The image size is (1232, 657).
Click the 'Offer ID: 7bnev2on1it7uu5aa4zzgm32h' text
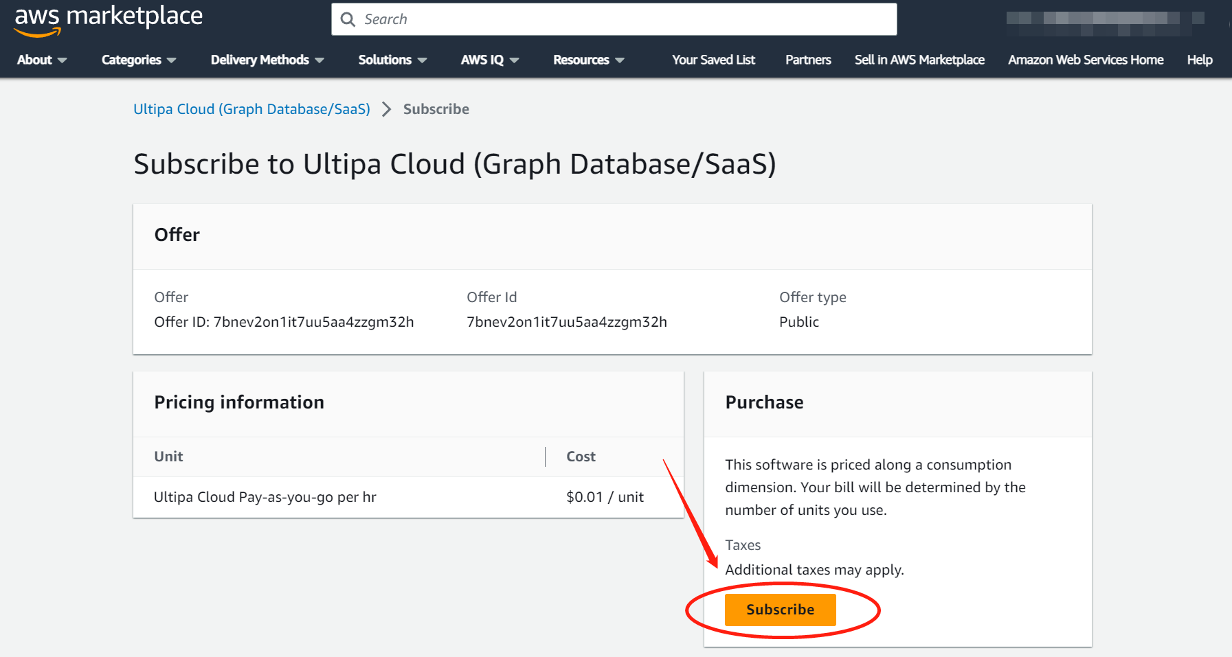pyautogui.click(x=284, y=322)
